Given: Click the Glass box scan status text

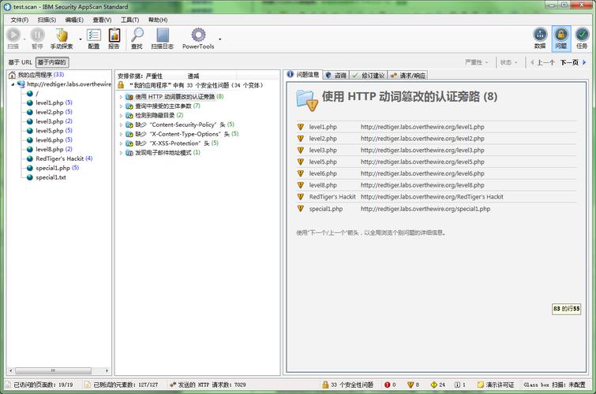Looking at the screenshot, I should [555, 385].
